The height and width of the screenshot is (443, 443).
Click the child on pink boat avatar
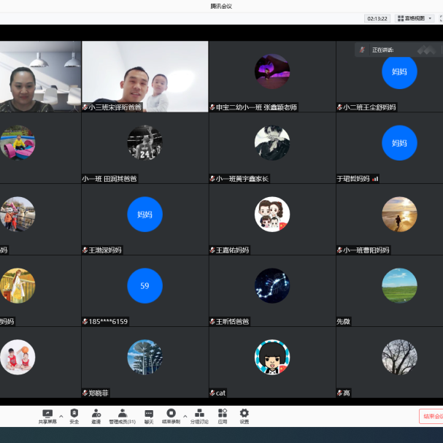click(18, 143)
